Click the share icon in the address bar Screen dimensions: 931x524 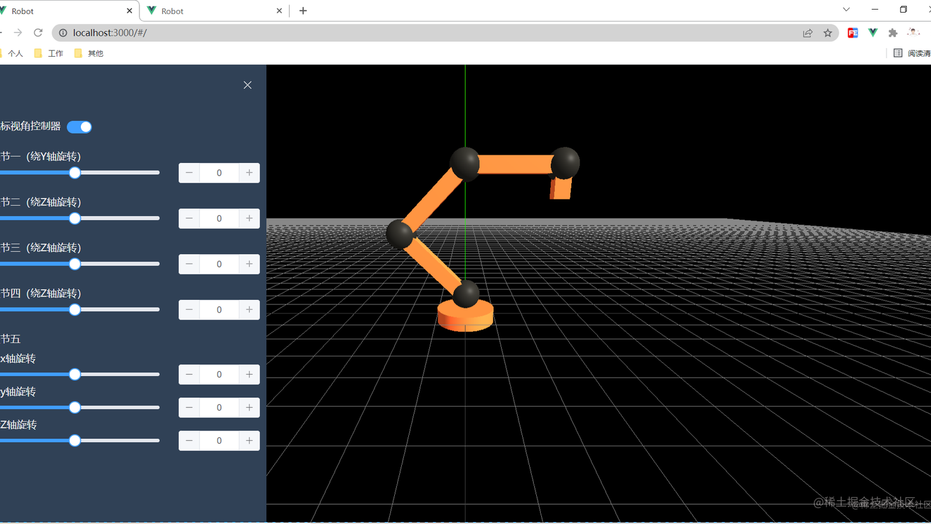click(807, 32)
